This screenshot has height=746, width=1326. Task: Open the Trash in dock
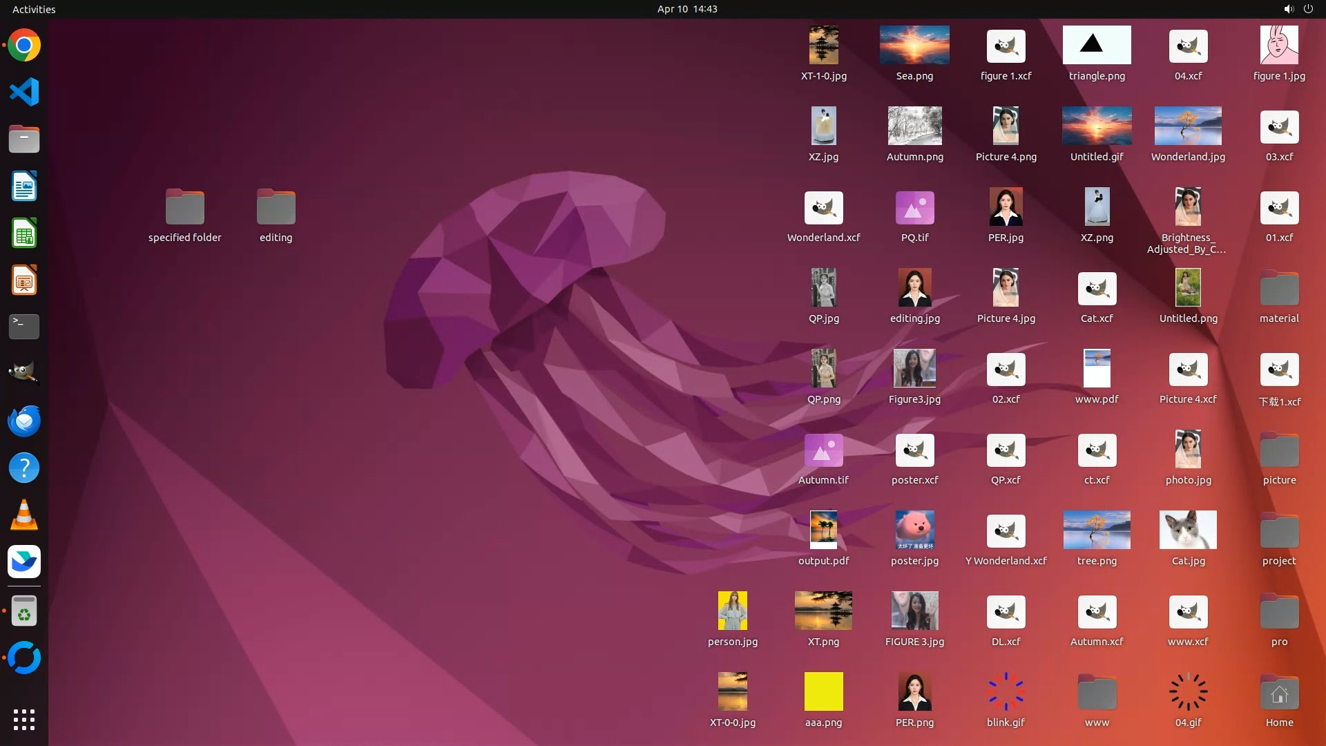tap(24, 611)
